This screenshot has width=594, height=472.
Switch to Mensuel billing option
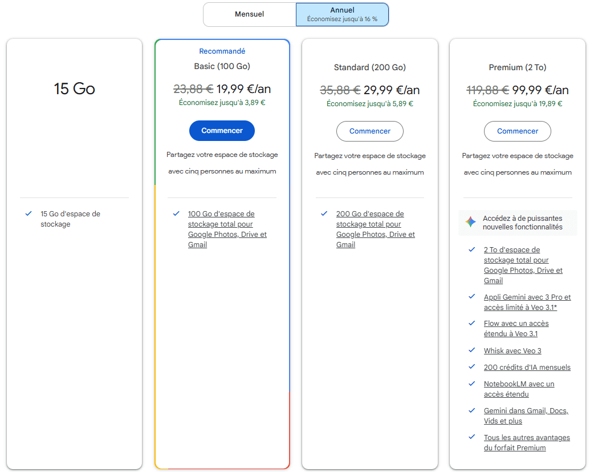[249, 14]
